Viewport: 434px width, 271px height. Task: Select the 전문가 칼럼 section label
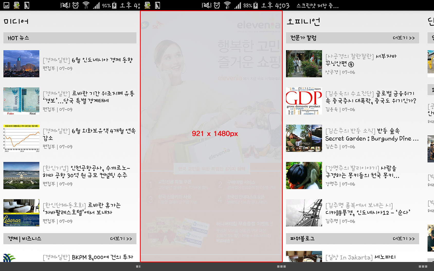pyautogui.click(x=303, y=38)
